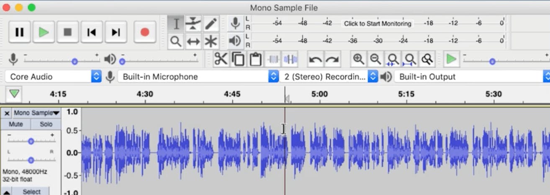The image size is (550, 195).
Task: Select the Envelope tool
Action: (x=193, y=23)
